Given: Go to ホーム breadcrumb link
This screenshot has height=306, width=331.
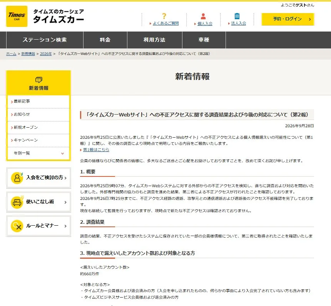Looking at the screenshot, I should (x=11, y=54).
